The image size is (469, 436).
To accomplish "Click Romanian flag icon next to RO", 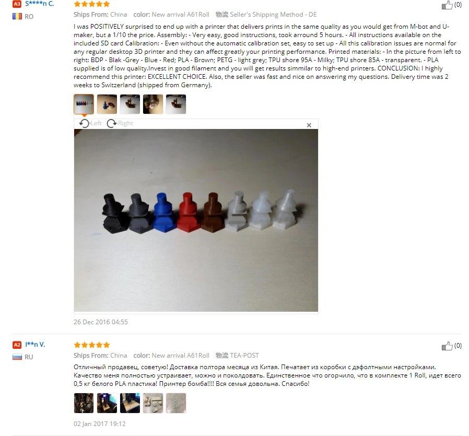I will pos(17,16).
